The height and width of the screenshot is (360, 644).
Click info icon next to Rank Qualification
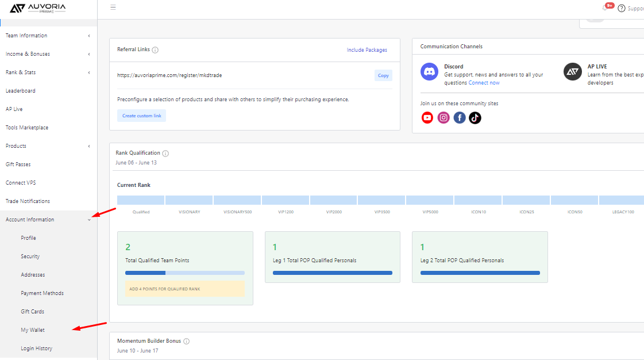(165, 154)
